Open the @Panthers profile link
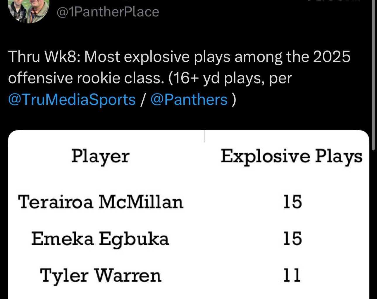Image resolution: width=377 pixels, height=299 pixels. tap(189, 99)
